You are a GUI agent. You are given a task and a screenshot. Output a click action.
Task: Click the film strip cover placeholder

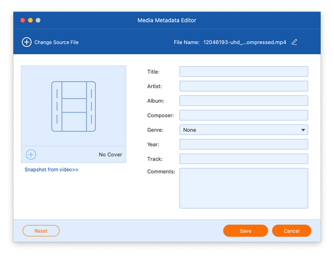point(73,106)
